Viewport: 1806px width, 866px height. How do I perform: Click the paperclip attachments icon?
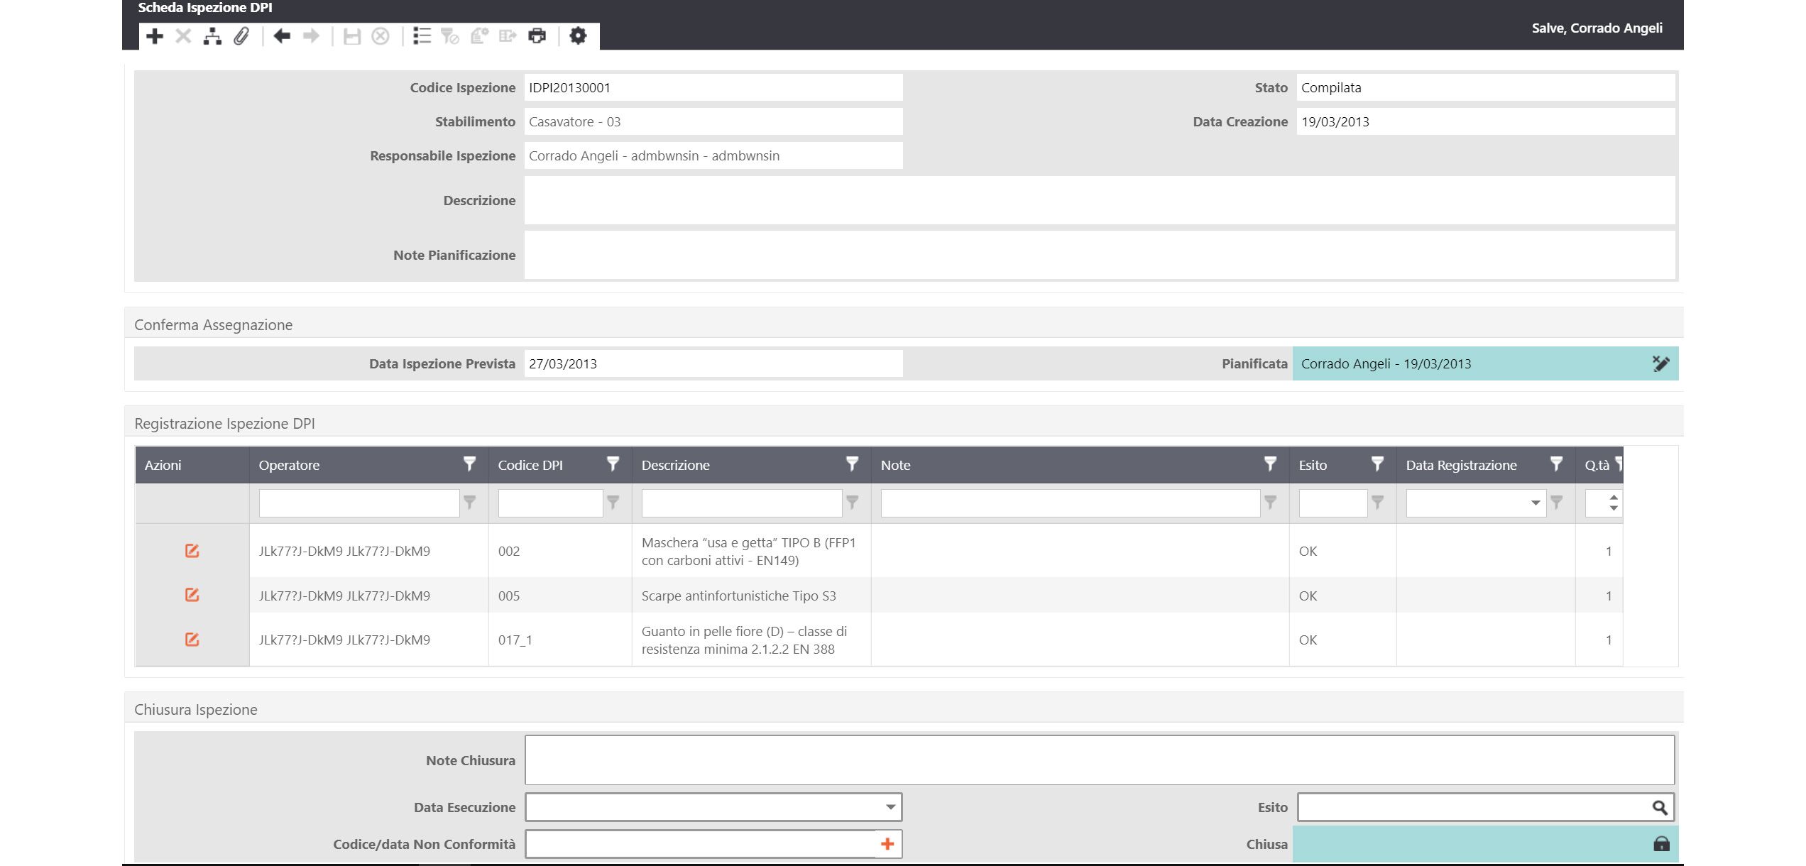(x=241, y=36)
